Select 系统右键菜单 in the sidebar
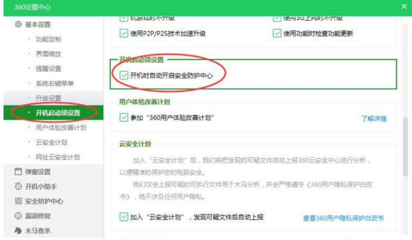The width and height of the screenshot is (412, 240). tap(54, 84)
